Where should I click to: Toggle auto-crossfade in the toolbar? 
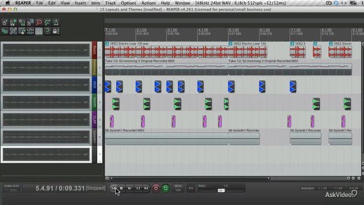point(5,31)
